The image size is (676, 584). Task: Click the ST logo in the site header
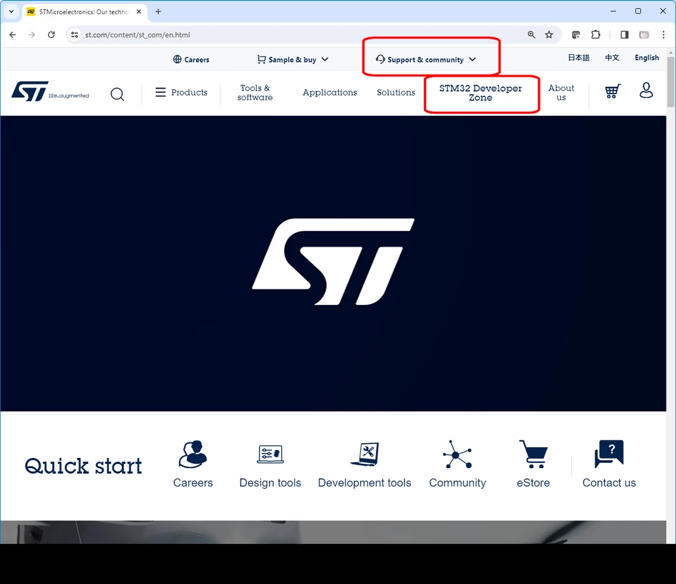[x=50, y=91]
